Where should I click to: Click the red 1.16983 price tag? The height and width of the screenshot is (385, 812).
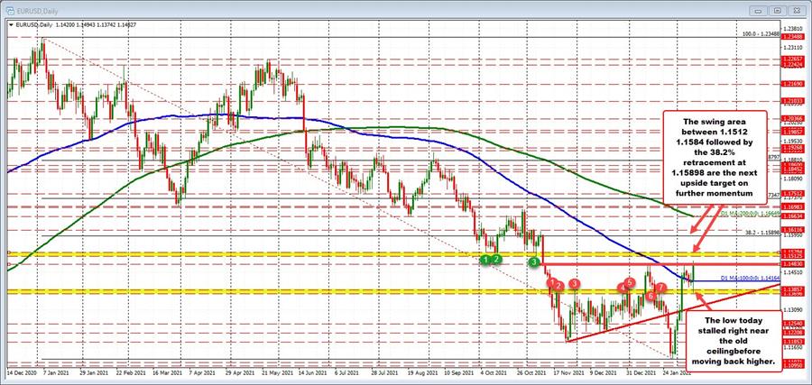pyautogui.click(x=791, y=206)
